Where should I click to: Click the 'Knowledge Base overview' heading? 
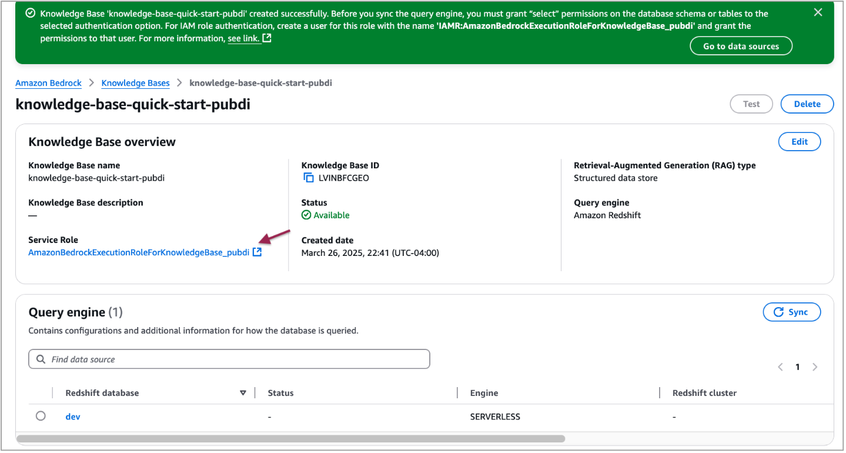pyautogui.click(x=102, y=142)
